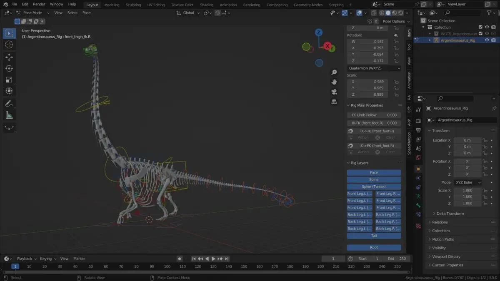The width and height of the screenshot is (500, 281).
Task: Open Pose Options dropdown
Action: click(396, 21)
